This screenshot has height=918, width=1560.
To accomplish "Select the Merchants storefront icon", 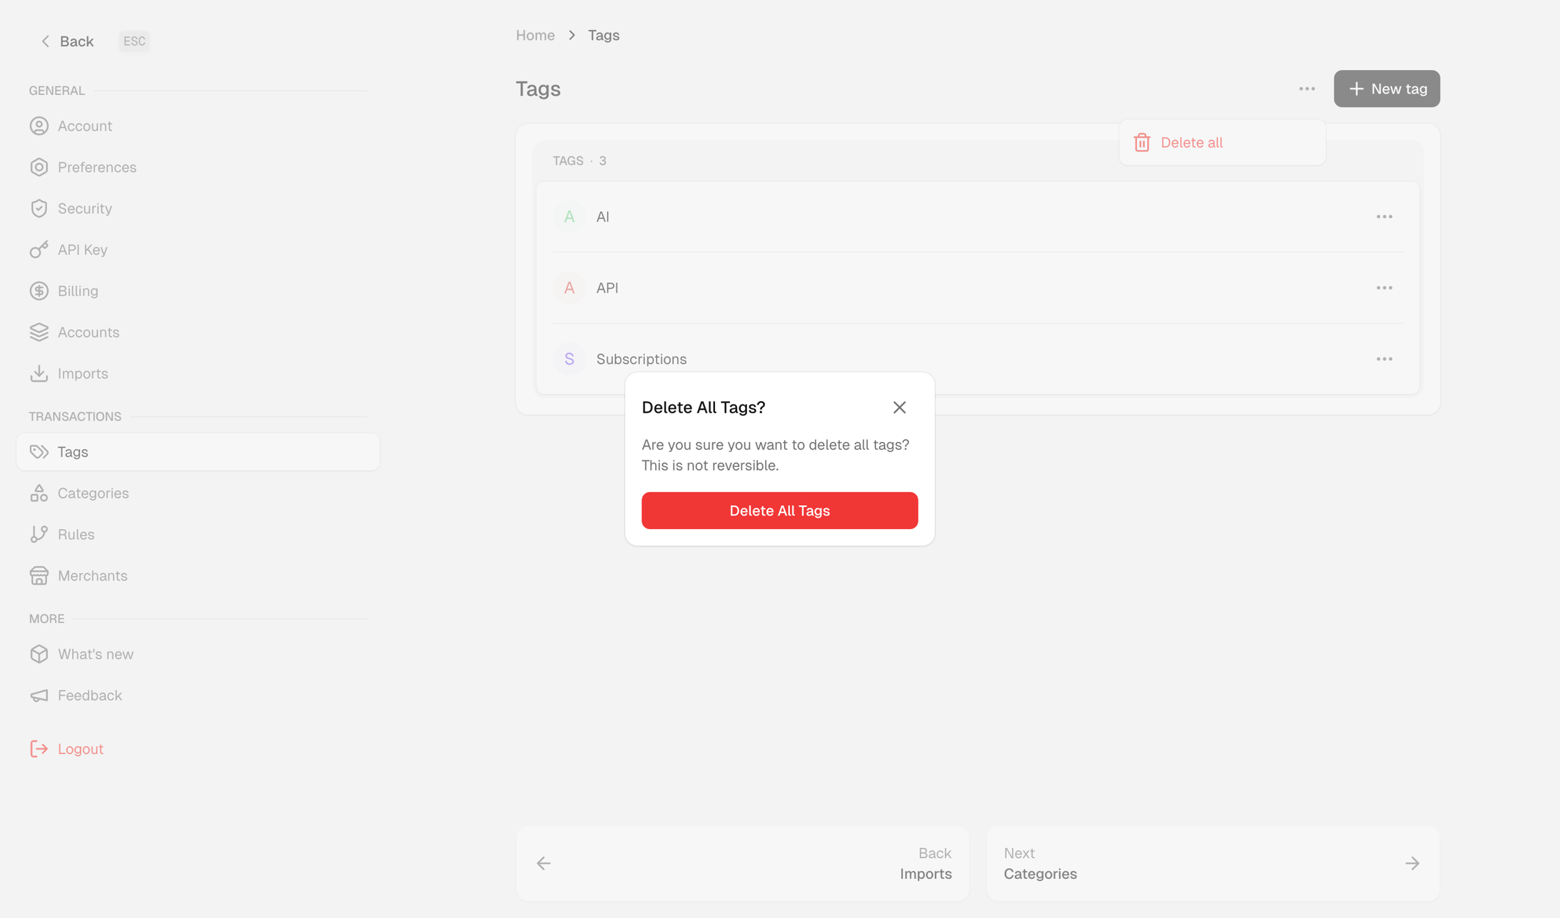I will [39, 576].
